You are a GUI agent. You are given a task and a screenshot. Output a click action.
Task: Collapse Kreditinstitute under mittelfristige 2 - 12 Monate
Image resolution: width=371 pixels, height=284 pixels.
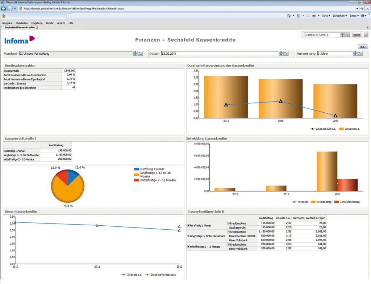tap(228, 245)
